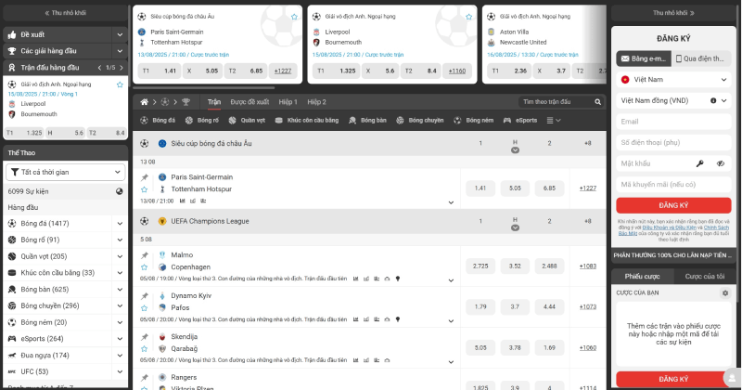
Task: Click the Tìm theo trận đấu search field
Action: click(x=557, y=102)
